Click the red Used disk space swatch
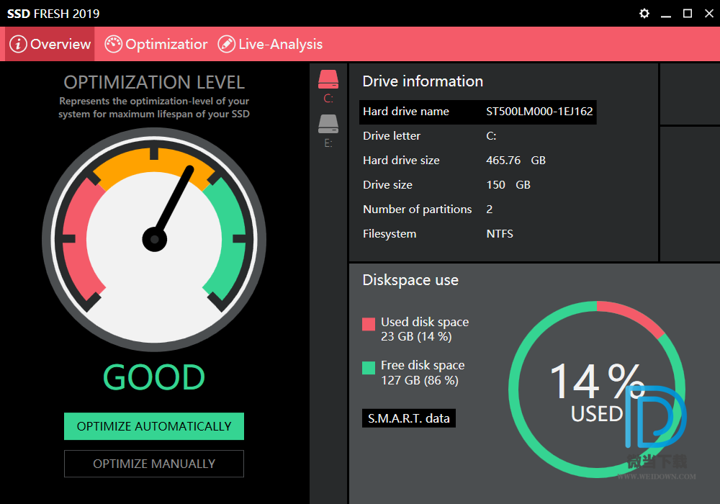This screenshot has width=720, height=504. (x=369, y=324)
